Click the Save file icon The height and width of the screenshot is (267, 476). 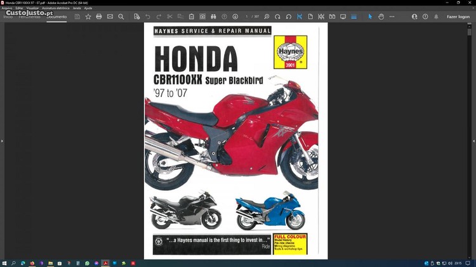pyautogui.click(x=77, y=16)
